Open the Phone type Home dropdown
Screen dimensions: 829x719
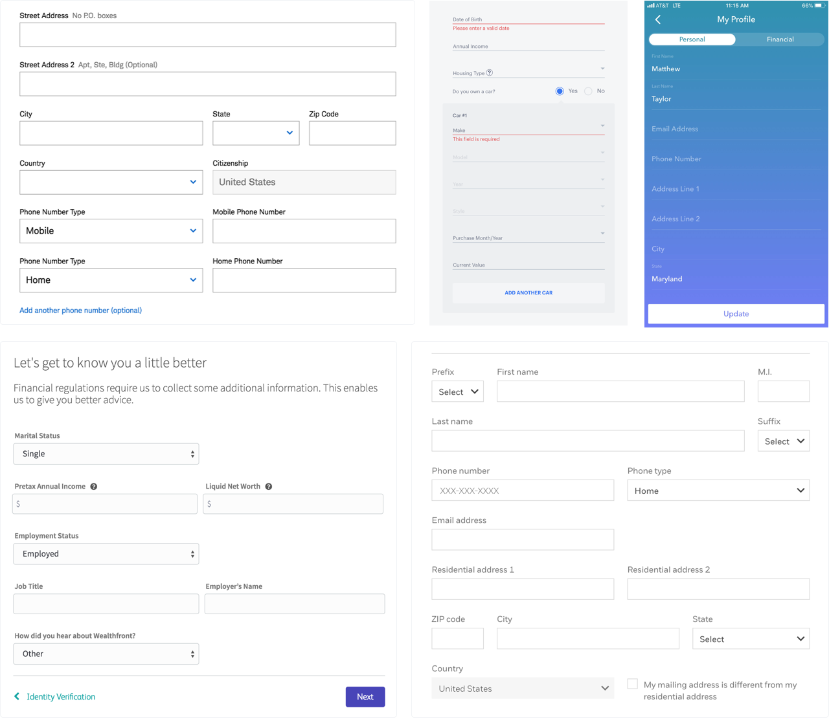pyautogui.click(x=718, y=491)
